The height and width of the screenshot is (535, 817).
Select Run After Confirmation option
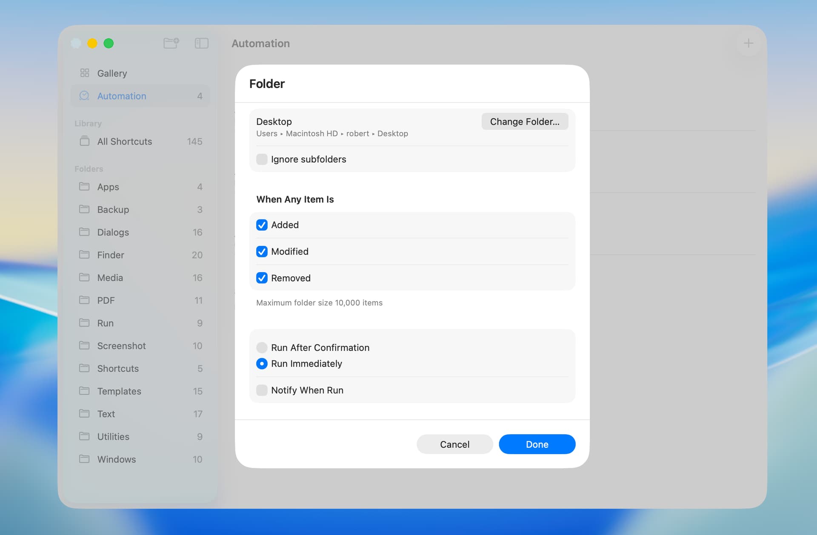tap(262, 347)
